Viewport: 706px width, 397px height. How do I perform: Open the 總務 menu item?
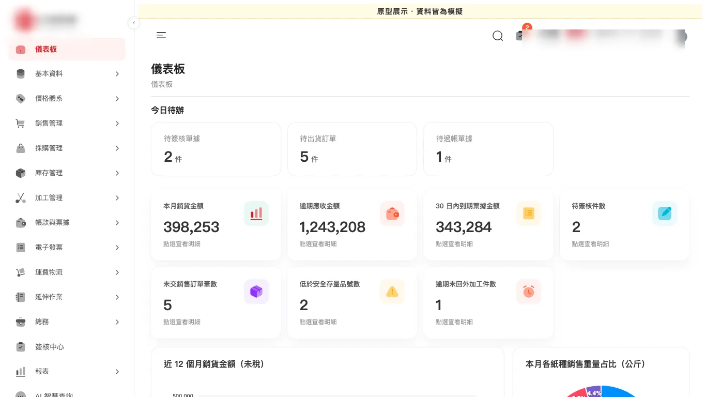click(67, 322)
